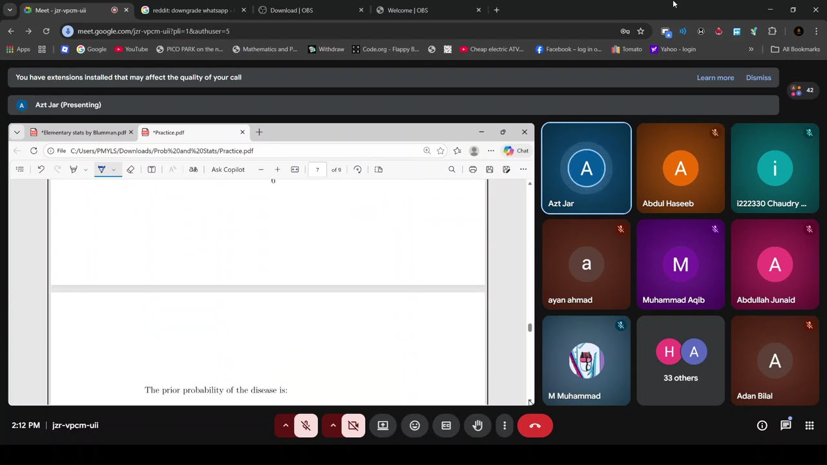Select the PDF add text tool
The height and width of the screenshot is (465, 827).
(x=152, y=169)
